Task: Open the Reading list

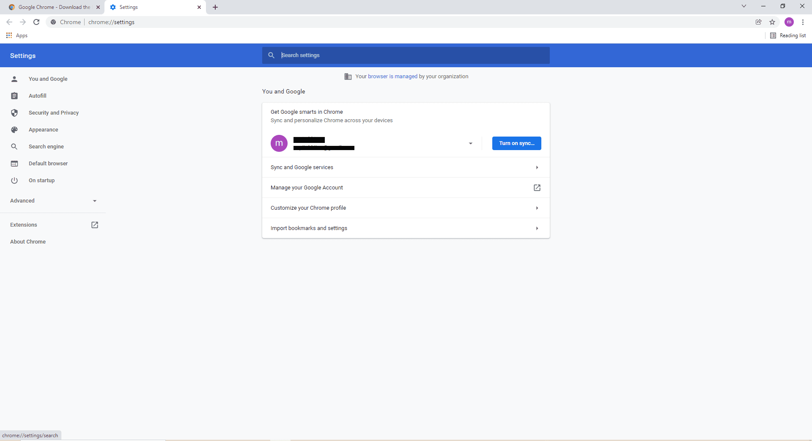Action: click(788, 36)
